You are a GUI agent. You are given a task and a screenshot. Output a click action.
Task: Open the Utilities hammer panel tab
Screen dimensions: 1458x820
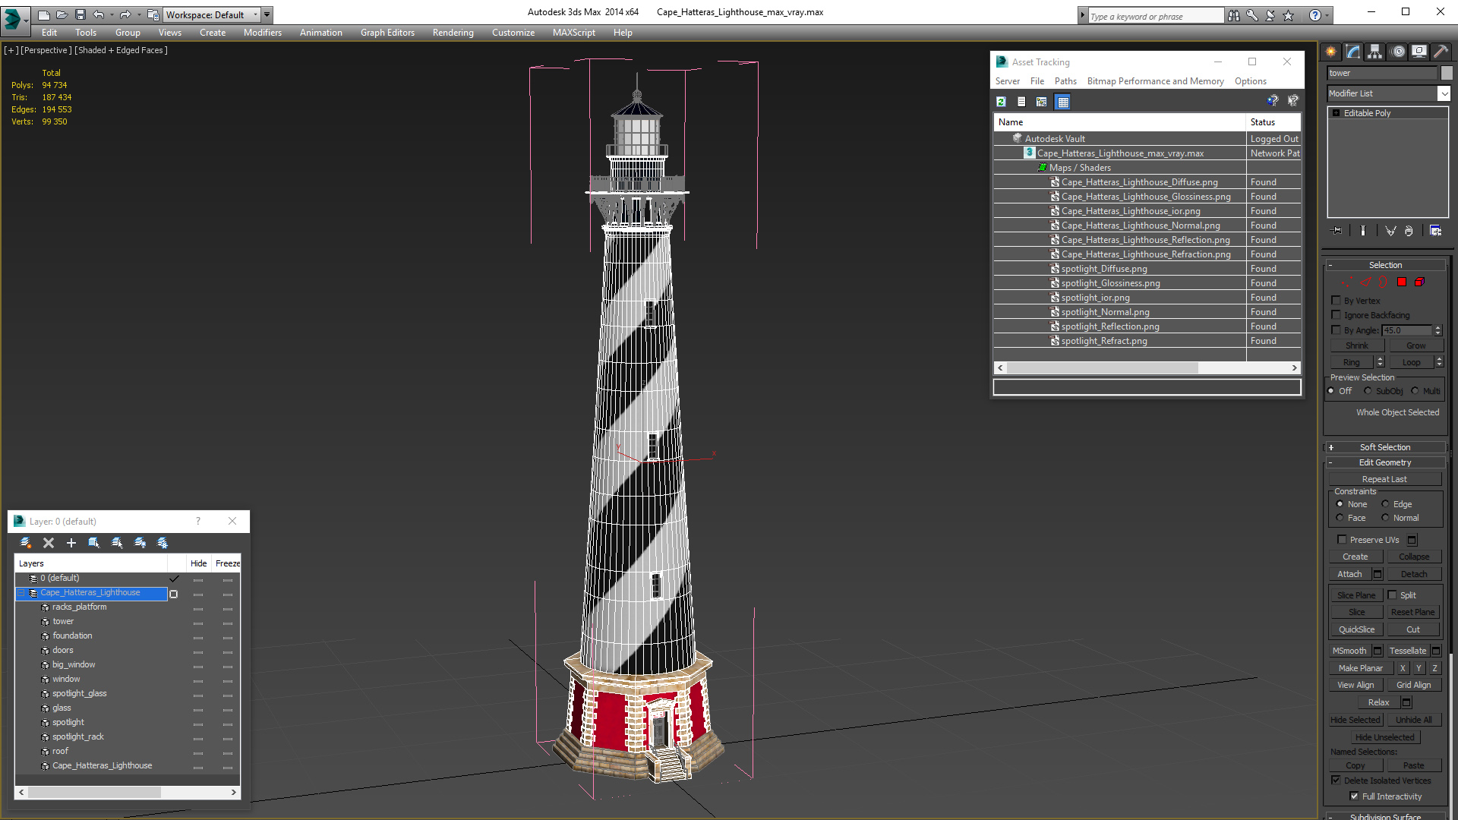(x=1441, y=52)
